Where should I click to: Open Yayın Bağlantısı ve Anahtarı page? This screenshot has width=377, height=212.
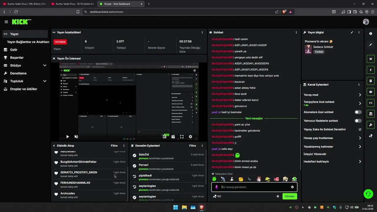[x=28, y=42]
